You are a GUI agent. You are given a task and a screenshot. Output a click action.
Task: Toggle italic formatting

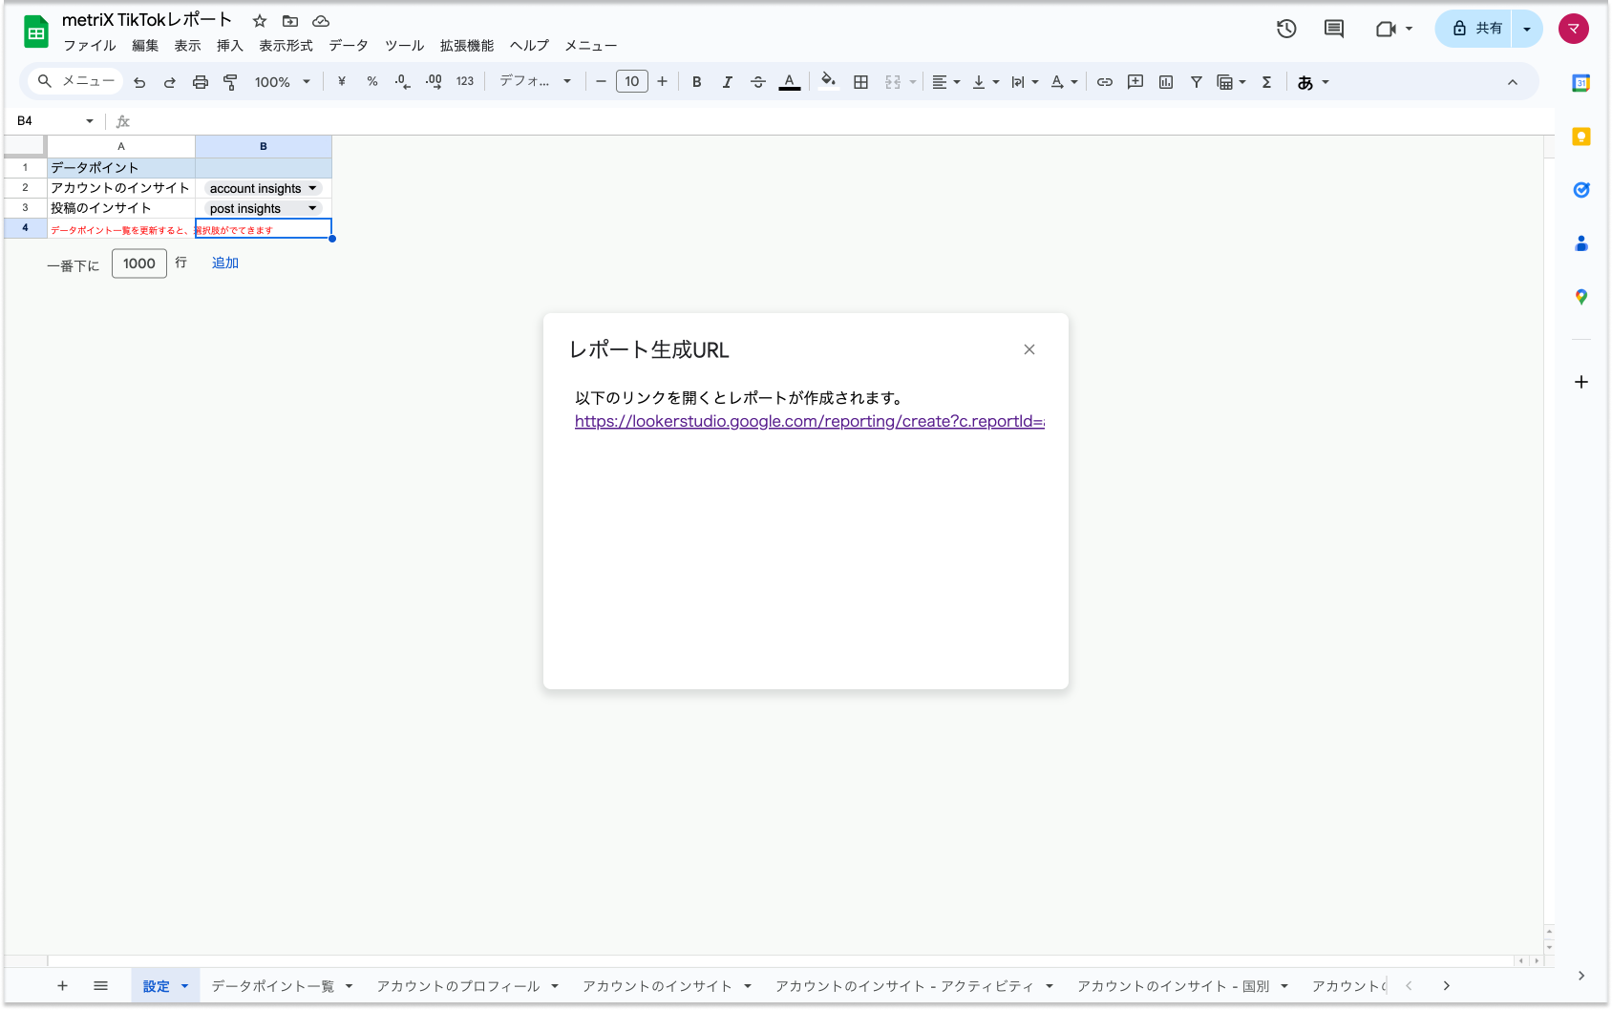pyautogui.click(x=728, y=82)
